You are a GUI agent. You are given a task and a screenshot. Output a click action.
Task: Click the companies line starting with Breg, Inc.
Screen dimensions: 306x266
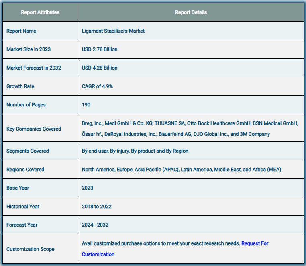coord(190,123)
